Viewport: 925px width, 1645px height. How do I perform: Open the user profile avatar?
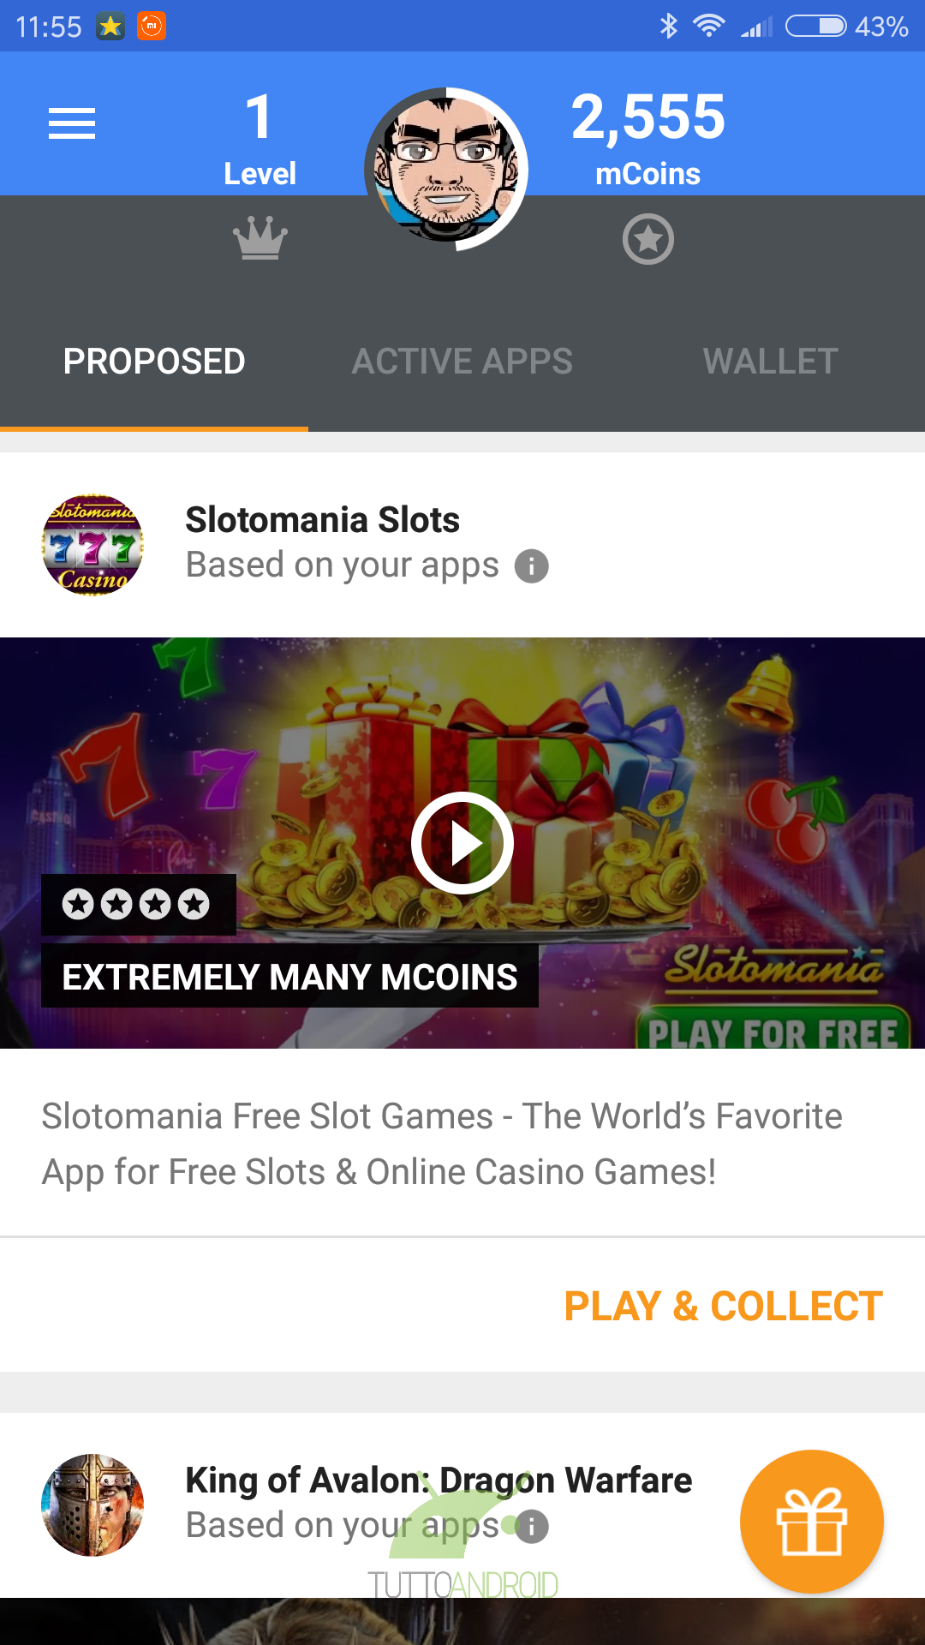click(x=446, y=170)
